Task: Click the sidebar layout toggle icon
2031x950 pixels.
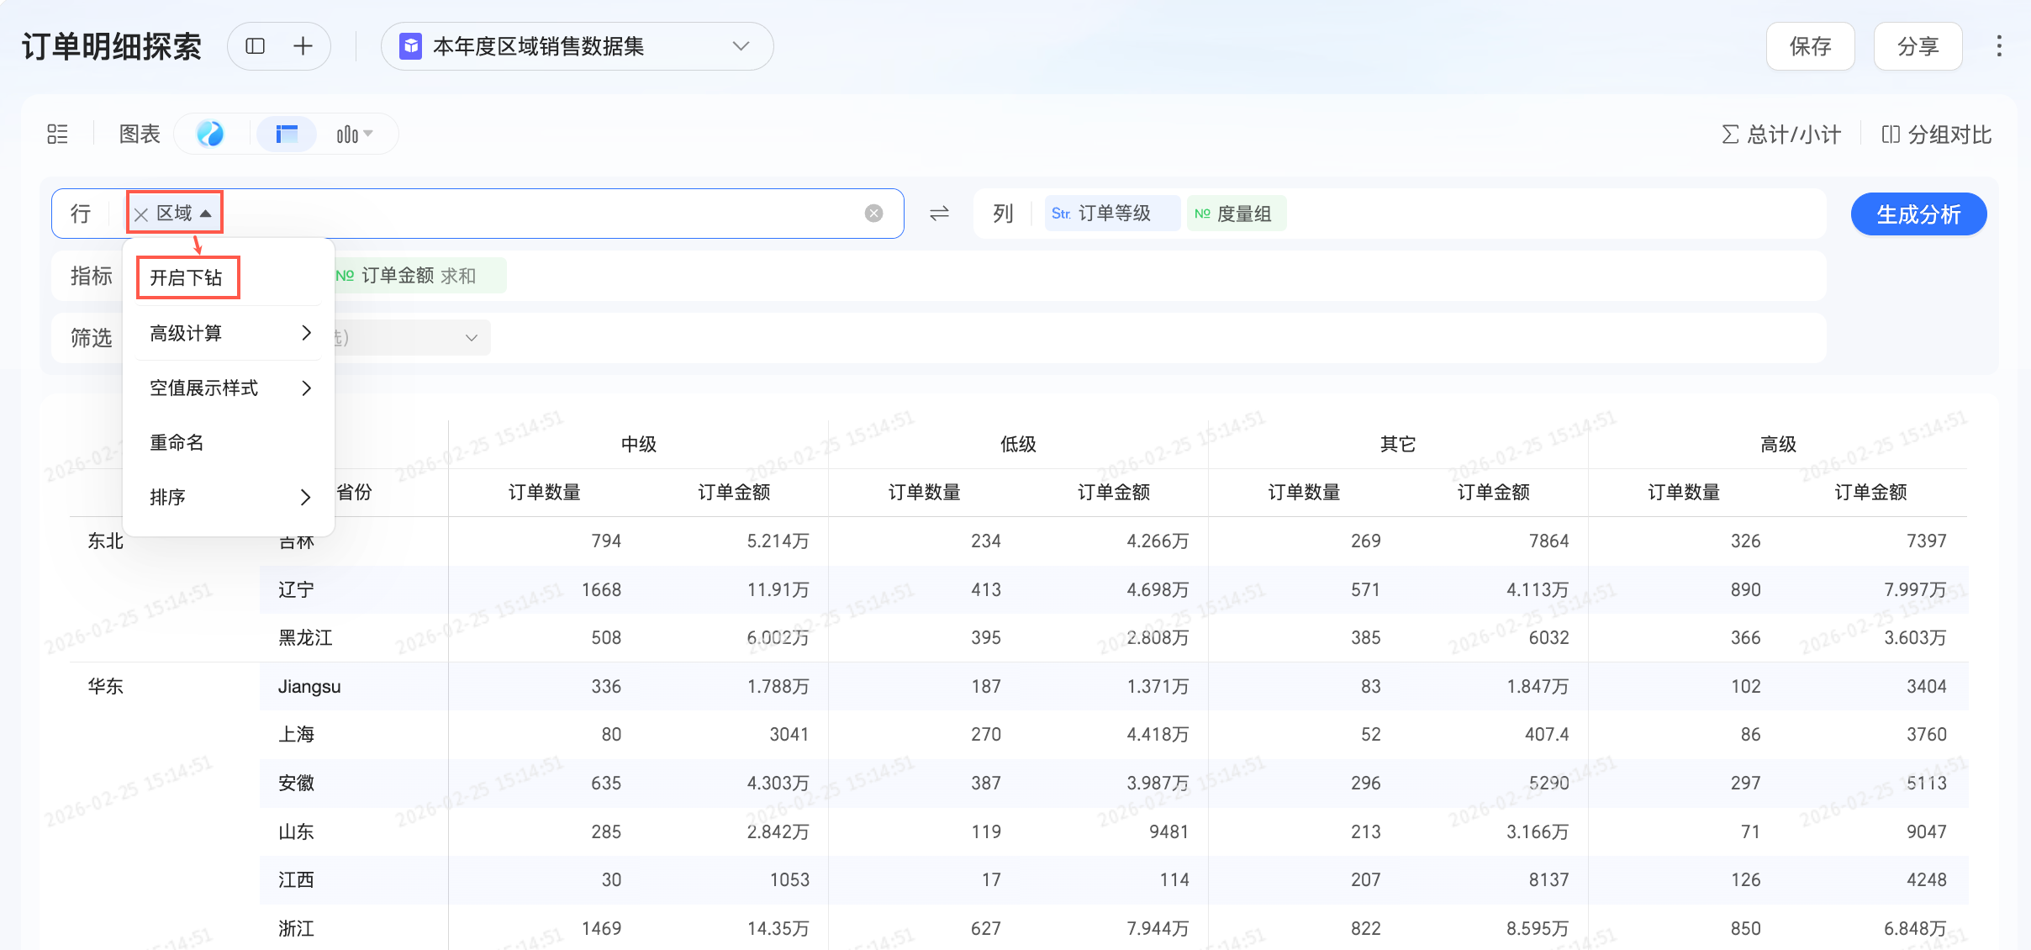Action: pos(255,46)
